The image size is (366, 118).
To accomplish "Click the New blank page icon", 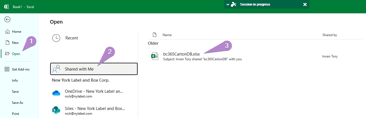I will click(8, 43).
